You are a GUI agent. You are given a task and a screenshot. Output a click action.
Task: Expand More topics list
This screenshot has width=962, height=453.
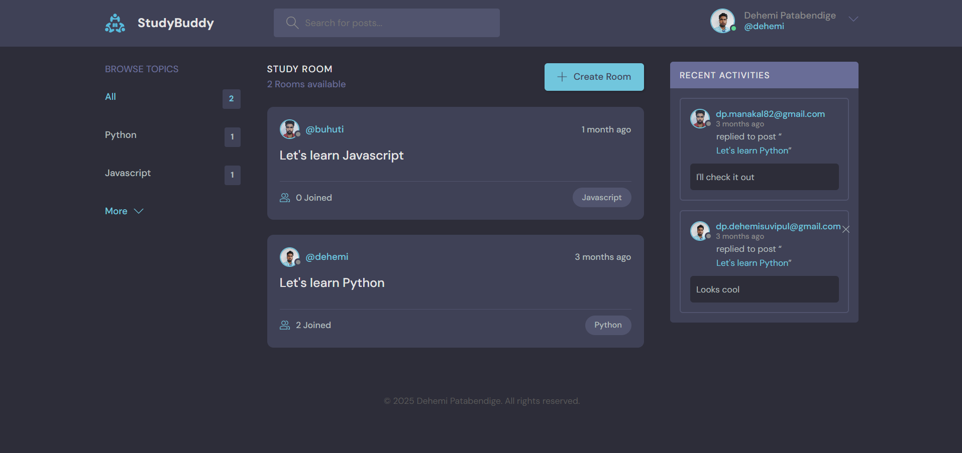click(x=124, y=211)
